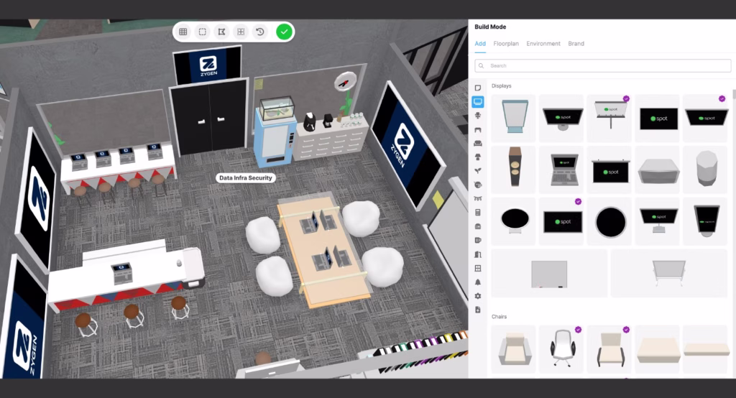Open the Brand tab
The height and width of the screenshot is (398, 736).
coord(576,44)
